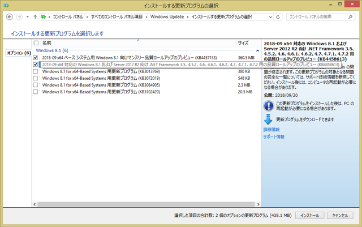The height and width of the screenshot is (227, 362).
Task: Click インストールする更新プログラムの選択 in the breadcrumb
Action: [222, 17]
